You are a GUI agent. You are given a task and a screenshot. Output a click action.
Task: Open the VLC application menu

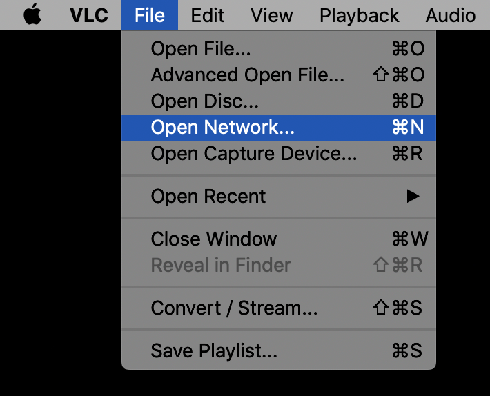[x=89, y=15]
